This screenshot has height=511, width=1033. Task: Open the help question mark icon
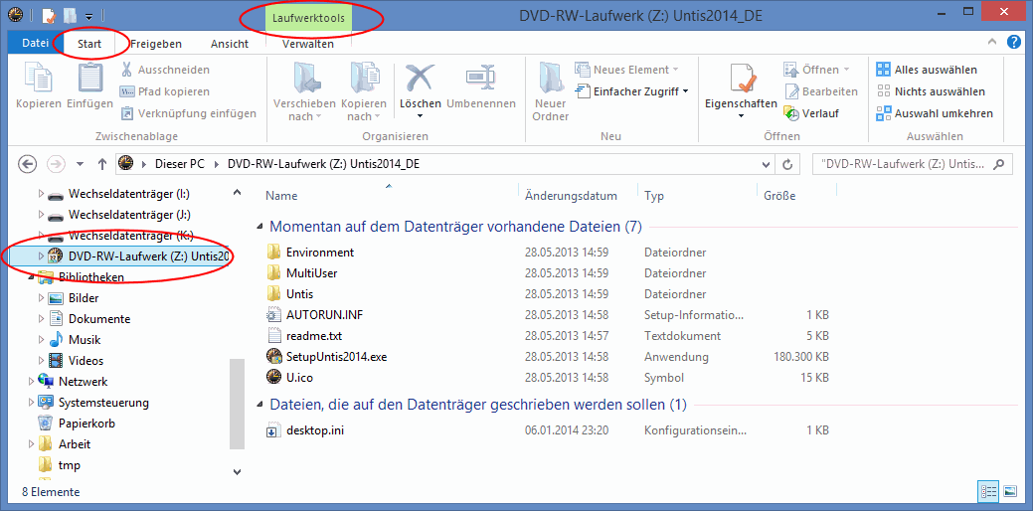[1013, 43]
